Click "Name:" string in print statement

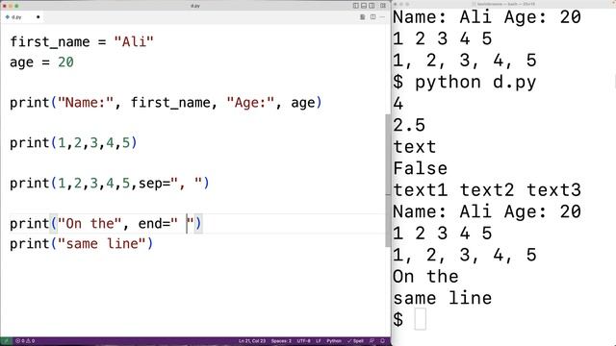(x=86, y=103)
